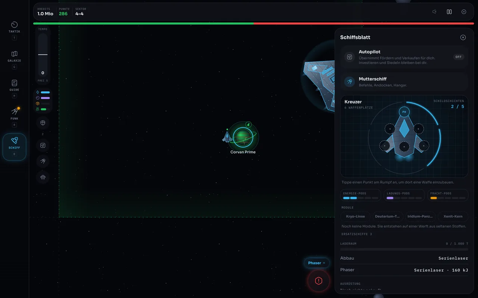The width and height of the screenshot is (478, 298).
Task: Click the red alert fire button
Action: point(319,281)
